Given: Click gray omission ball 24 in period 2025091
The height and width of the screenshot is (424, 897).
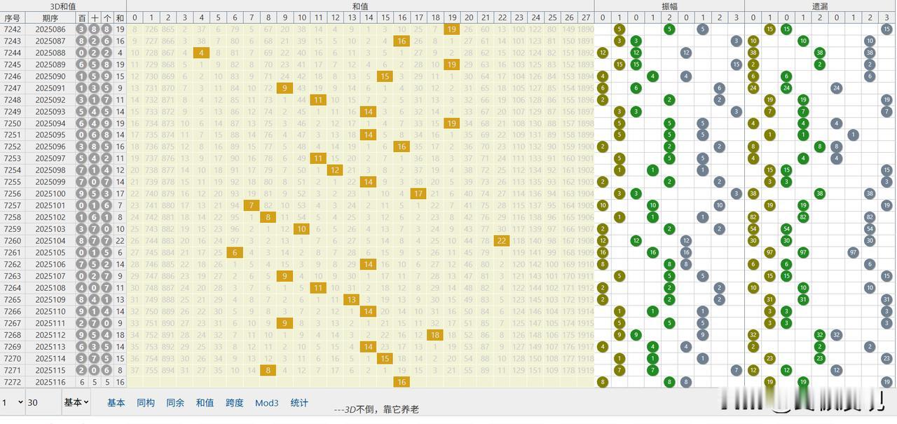Looking at the screenshot, I should click(836, 88).
